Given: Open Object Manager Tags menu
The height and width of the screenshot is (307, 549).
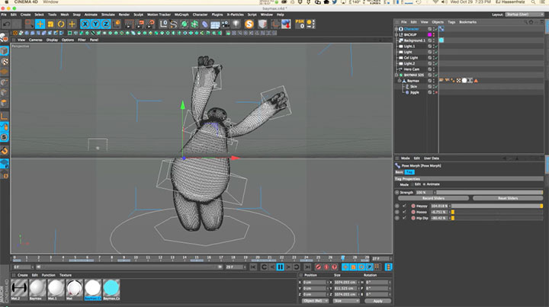Looking at the screenshot, I should (451, 22).
